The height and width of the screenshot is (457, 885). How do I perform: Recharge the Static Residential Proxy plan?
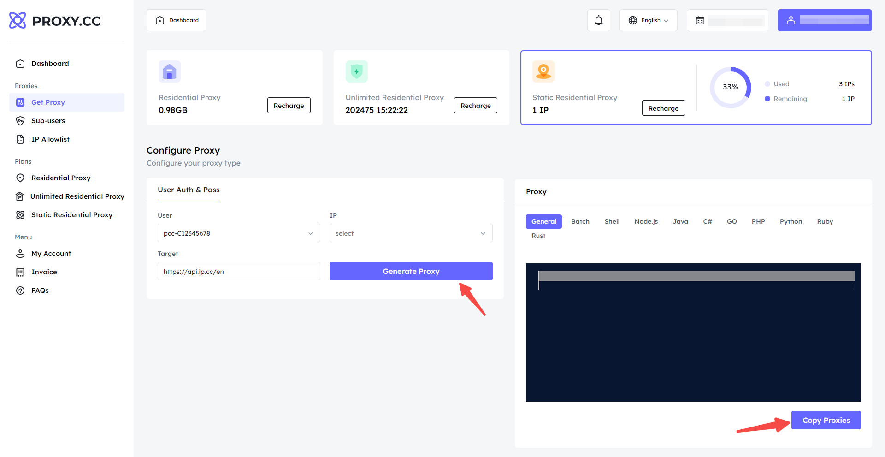click(x=664, y=108)
